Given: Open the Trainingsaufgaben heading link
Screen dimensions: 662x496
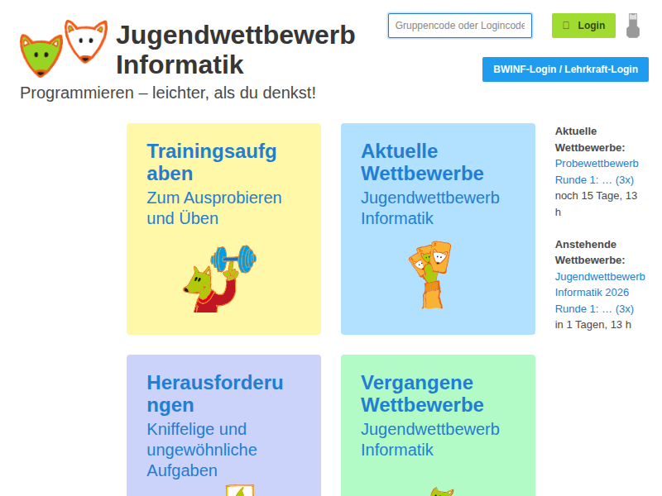Looking at the screenshot, I should click(212, 162).
